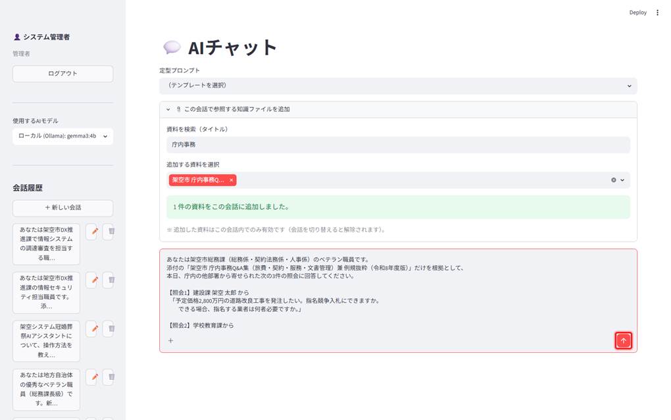The height and width of the screenshot is (420, 671).
Task: Click the plus attach icon in chat input
Action: click(171, 341)
